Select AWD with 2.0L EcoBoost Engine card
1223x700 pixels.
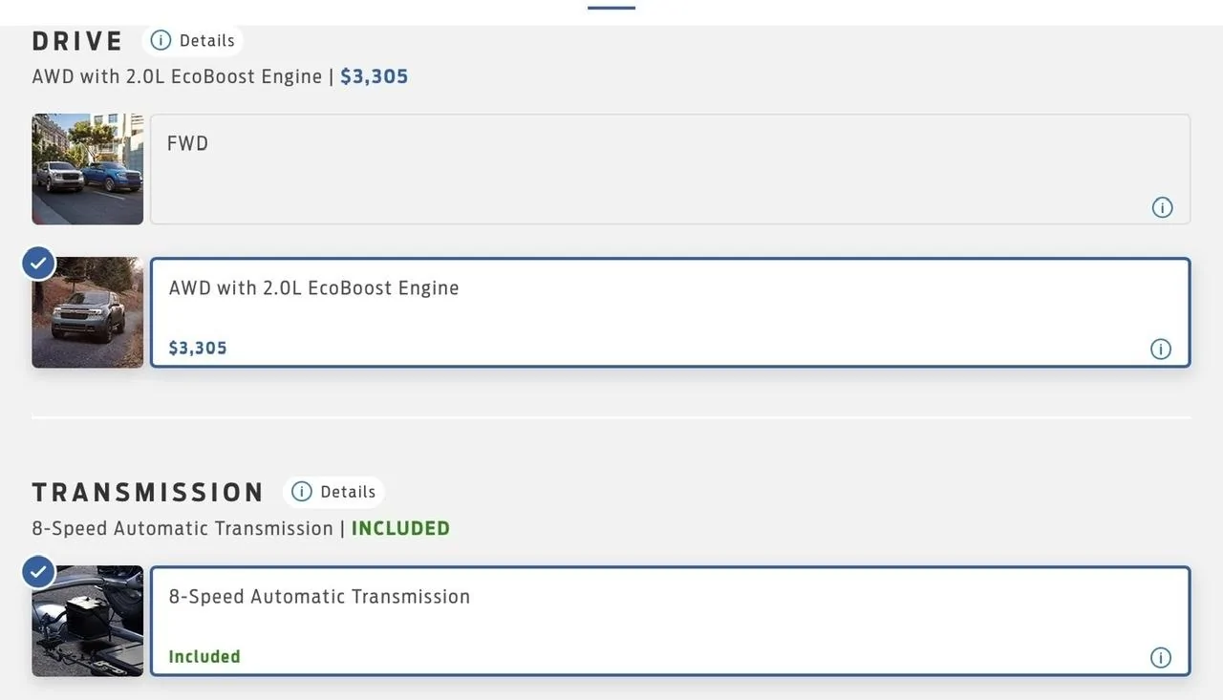[669, 312]
